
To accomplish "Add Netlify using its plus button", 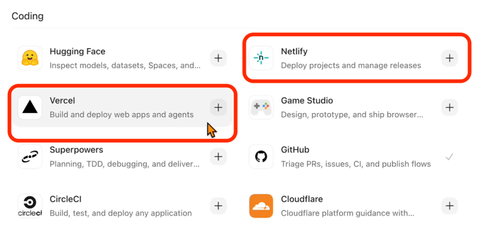I will 450,58.
